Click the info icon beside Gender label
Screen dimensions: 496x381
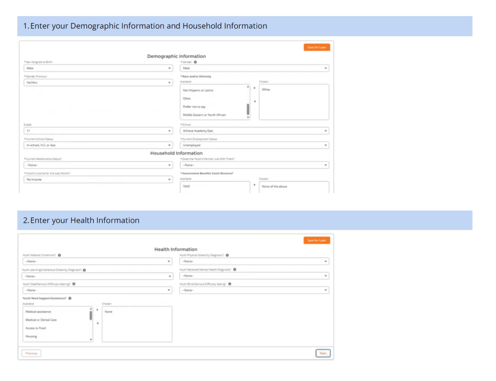[x=195, y=62]
